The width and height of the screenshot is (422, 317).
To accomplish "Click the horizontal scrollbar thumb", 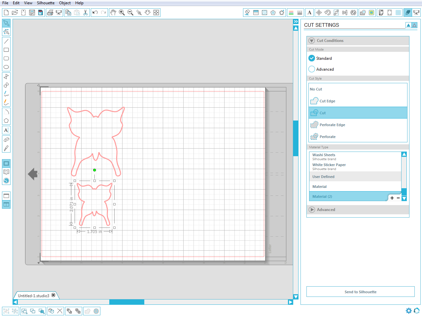I will (x=127, y=302).
